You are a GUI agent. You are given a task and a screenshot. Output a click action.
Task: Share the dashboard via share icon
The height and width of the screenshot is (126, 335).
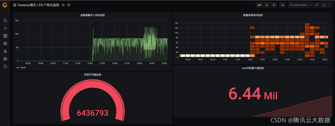pos(69,5)
